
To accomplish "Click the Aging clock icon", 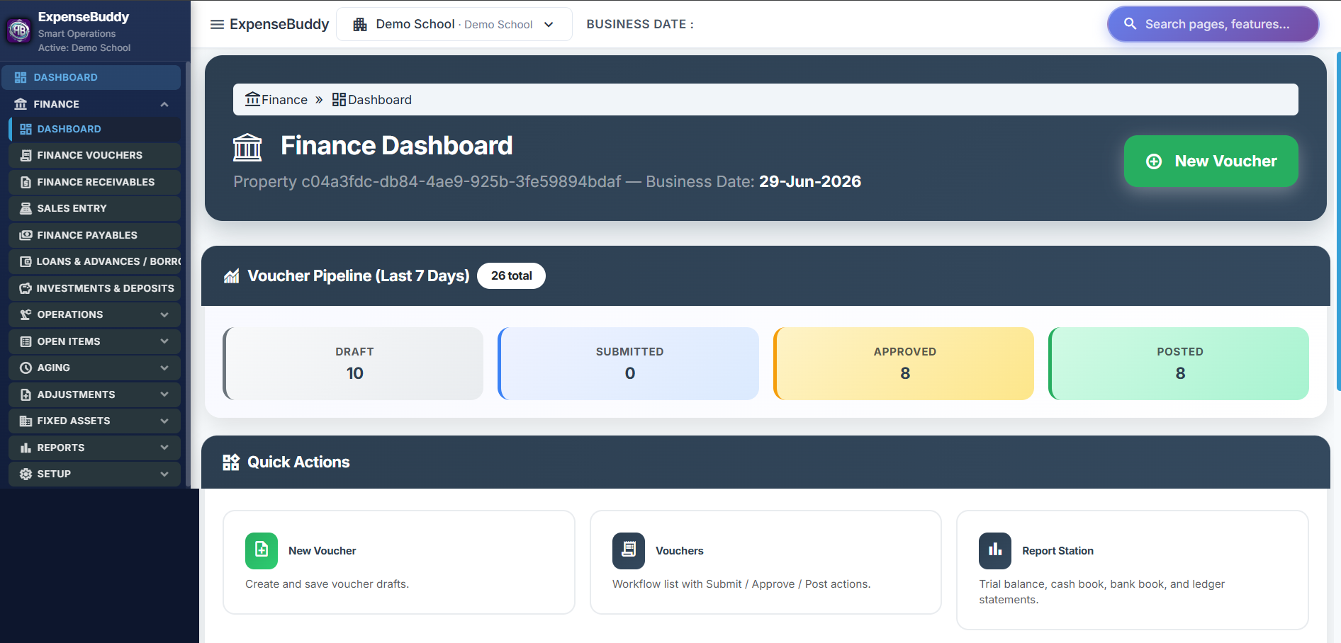I will [x=26, y=368].
